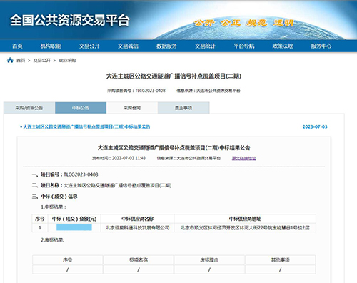This screenshot has height=283, width=357.
Task: Select the 中标公告 tab
Action: (81, 108)
